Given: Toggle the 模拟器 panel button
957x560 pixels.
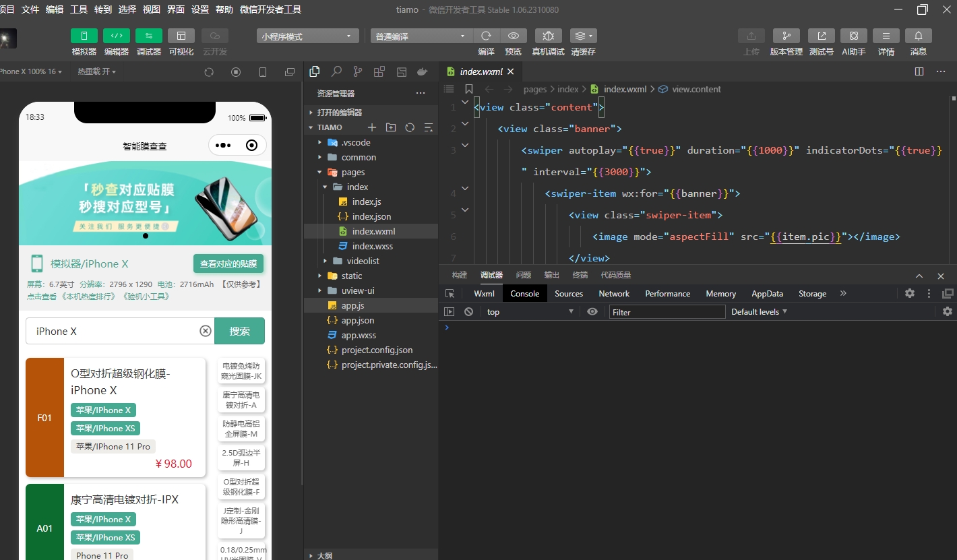Looking at the screenshot, I should (84, 36).
